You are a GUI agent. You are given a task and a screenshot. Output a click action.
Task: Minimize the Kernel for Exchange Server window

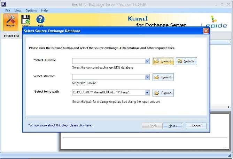point(216,5)
